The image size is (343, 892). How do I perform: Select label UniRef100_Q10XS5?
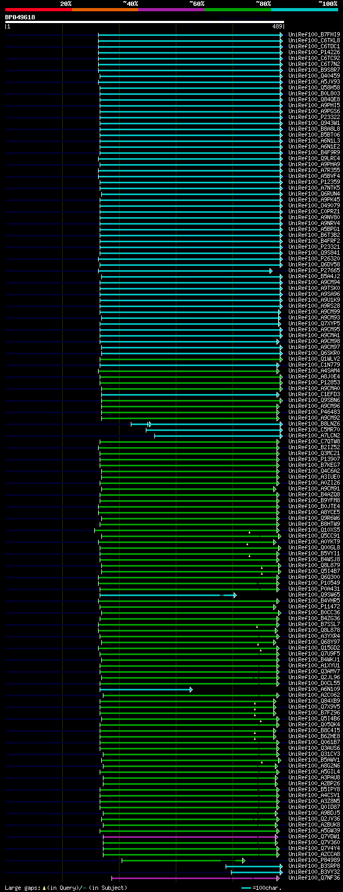(x=314, y=530)
